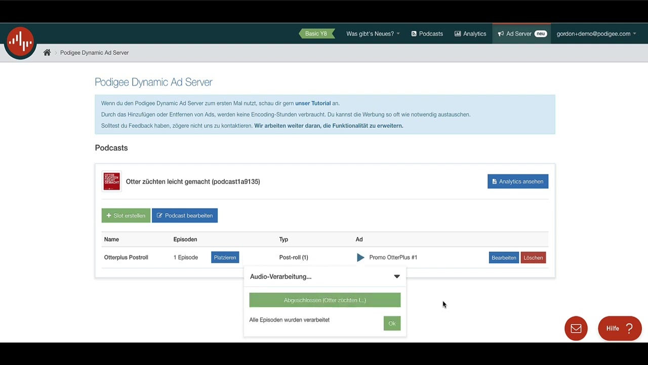Click the Otter züchten podcast cover thumbnail
This screenshot has width=648, height=365.
(x=112, y=181)
